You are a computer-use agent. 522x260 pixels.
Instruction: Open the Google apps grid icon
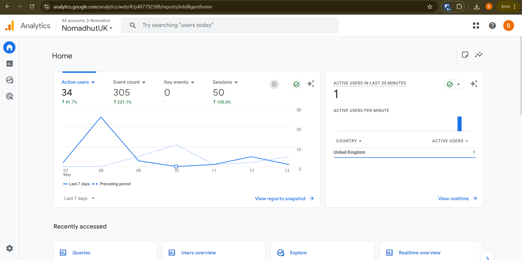476,26
